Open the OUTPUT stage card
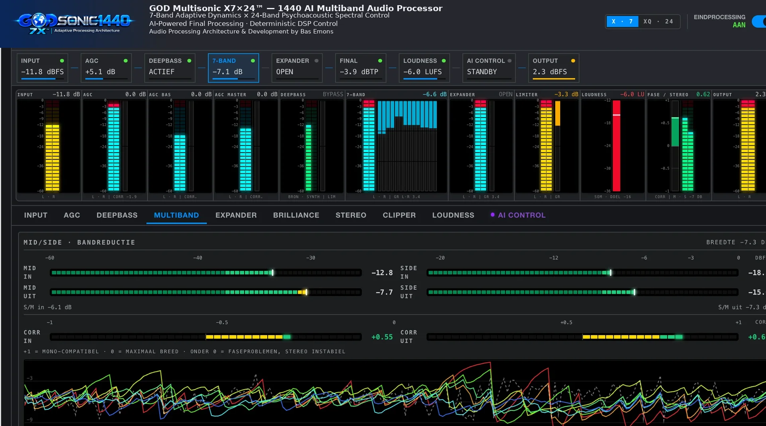 [553, 68]
